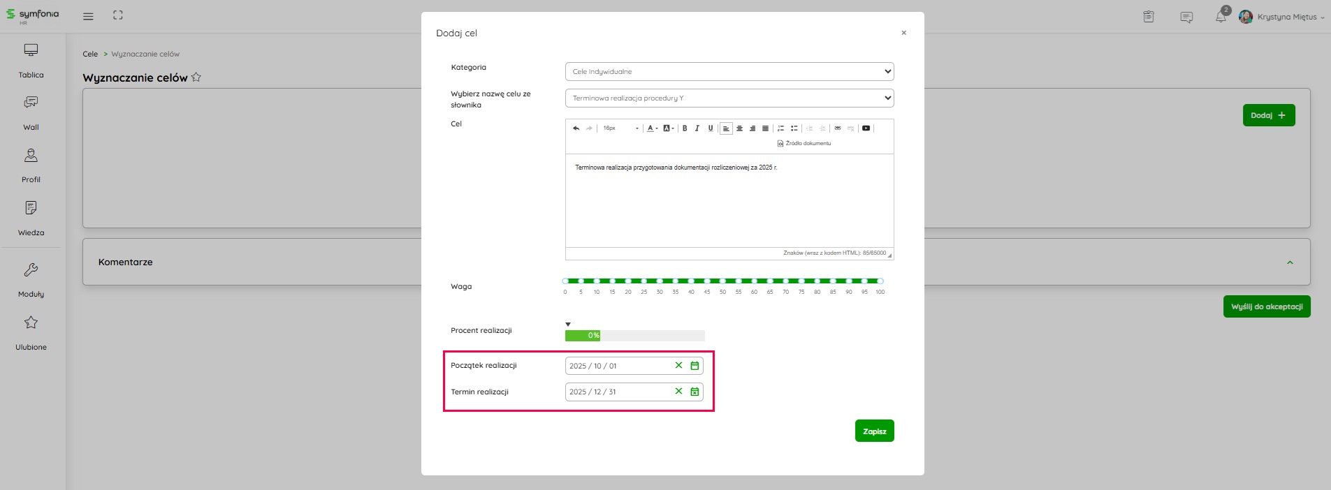Open Źródło dokumentu source view
This screenshot has height=490, width=1331.
point(804,144)
